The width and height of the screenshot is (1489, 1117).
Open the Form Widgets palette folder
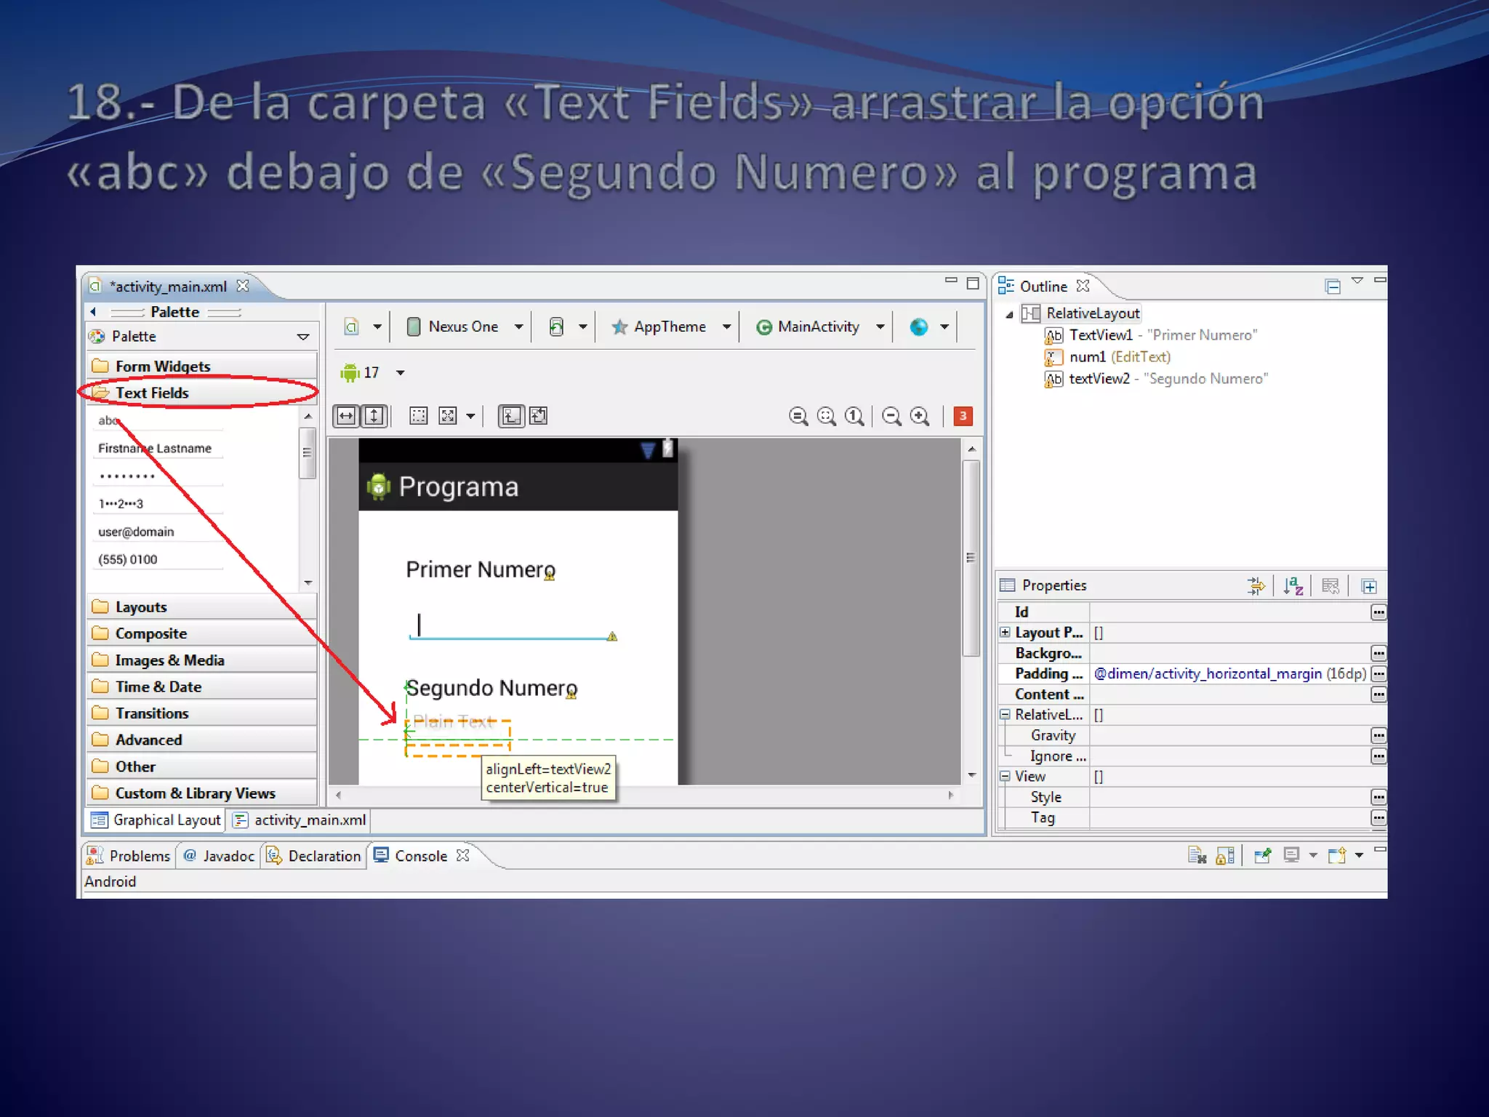(163, 366)
